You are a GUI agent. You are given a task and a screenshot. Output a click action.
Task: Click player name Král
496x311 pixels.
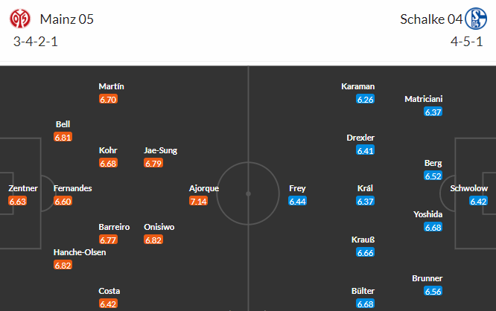(x=365, y=188)
